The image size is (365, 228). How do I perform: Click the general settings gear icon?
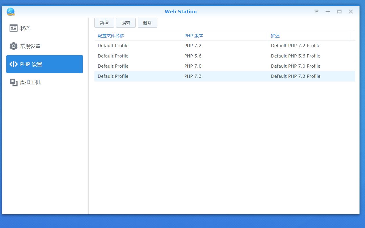[x=14, y=46]
